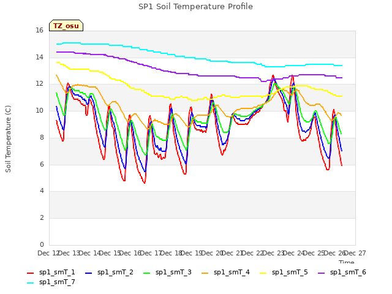
Task: Click yellow swatch beside sp1_smT_5
Action: pyautogui.click(x=263, y=273)
